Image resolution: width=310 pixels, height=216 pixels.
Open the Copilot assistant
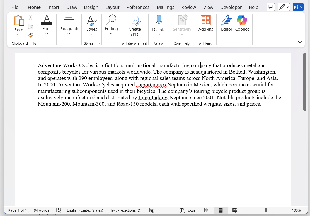(242, 23)
